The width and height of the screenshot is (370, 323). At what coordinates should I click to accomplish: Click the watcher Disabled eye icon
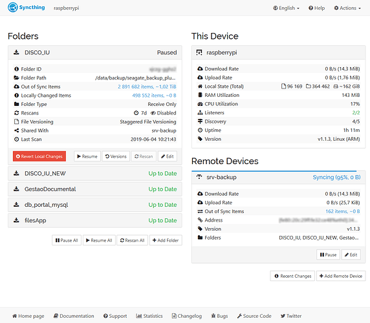[153, 113]
